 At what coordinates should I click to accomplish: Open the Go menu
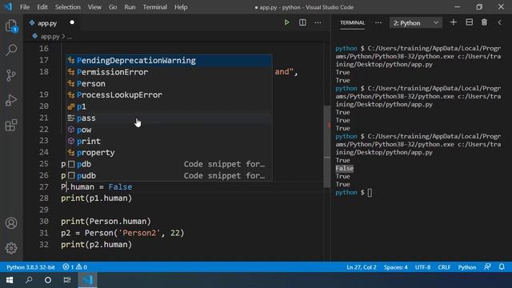113,7
